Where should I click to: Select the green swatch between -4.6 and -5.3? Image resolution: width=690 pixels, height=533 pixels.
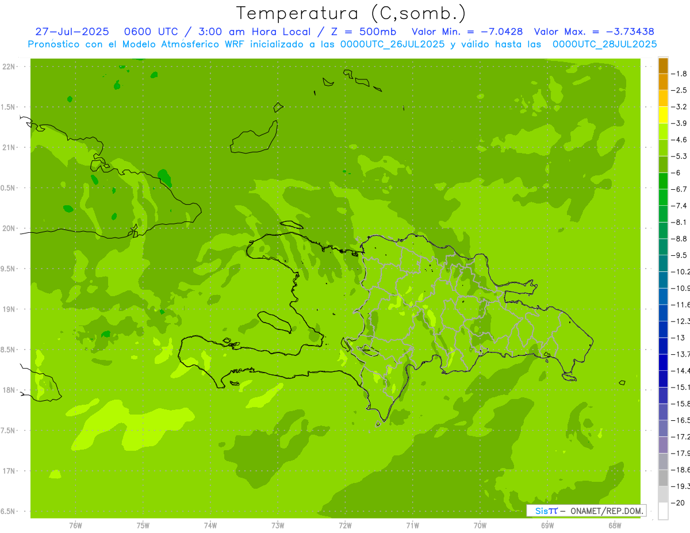[663, 148]
